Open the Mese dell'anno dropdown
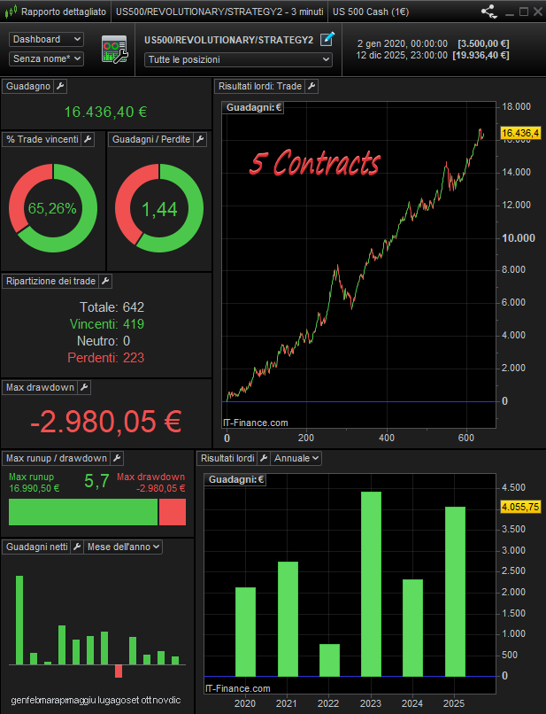 pos(123,547)
